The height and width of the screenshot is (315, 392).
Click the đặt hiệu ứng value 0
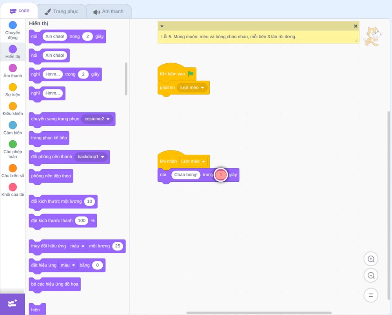98,265
